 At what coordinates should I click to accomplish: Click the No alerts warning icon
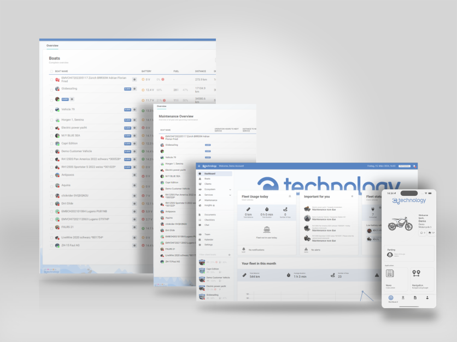tap(306, 249)
